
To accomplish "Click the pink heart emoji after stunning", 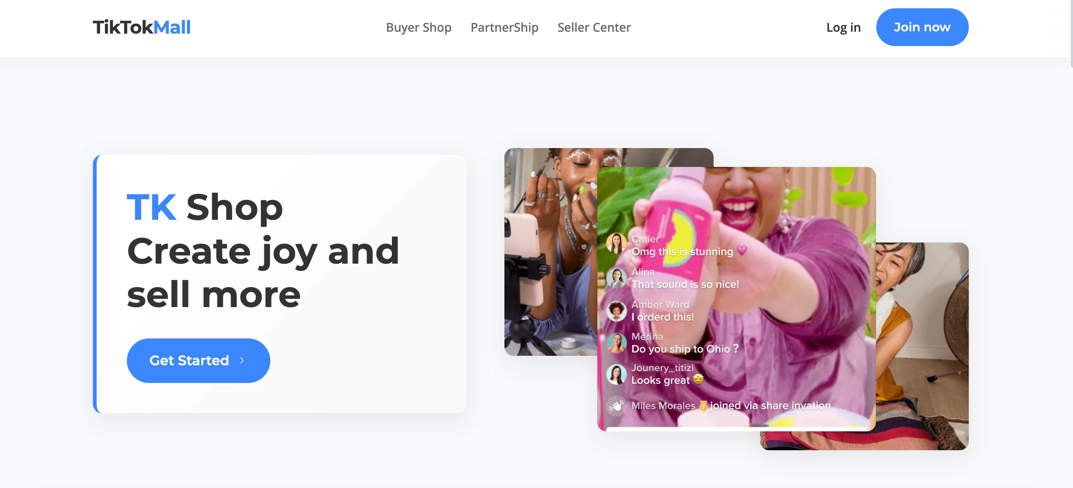I will 742,250.
